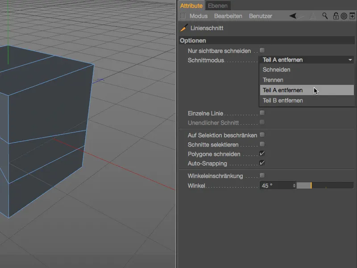Click the new panel plus icon
The width and height of the screenshot is (357, 268).
[x=352, y=16]
